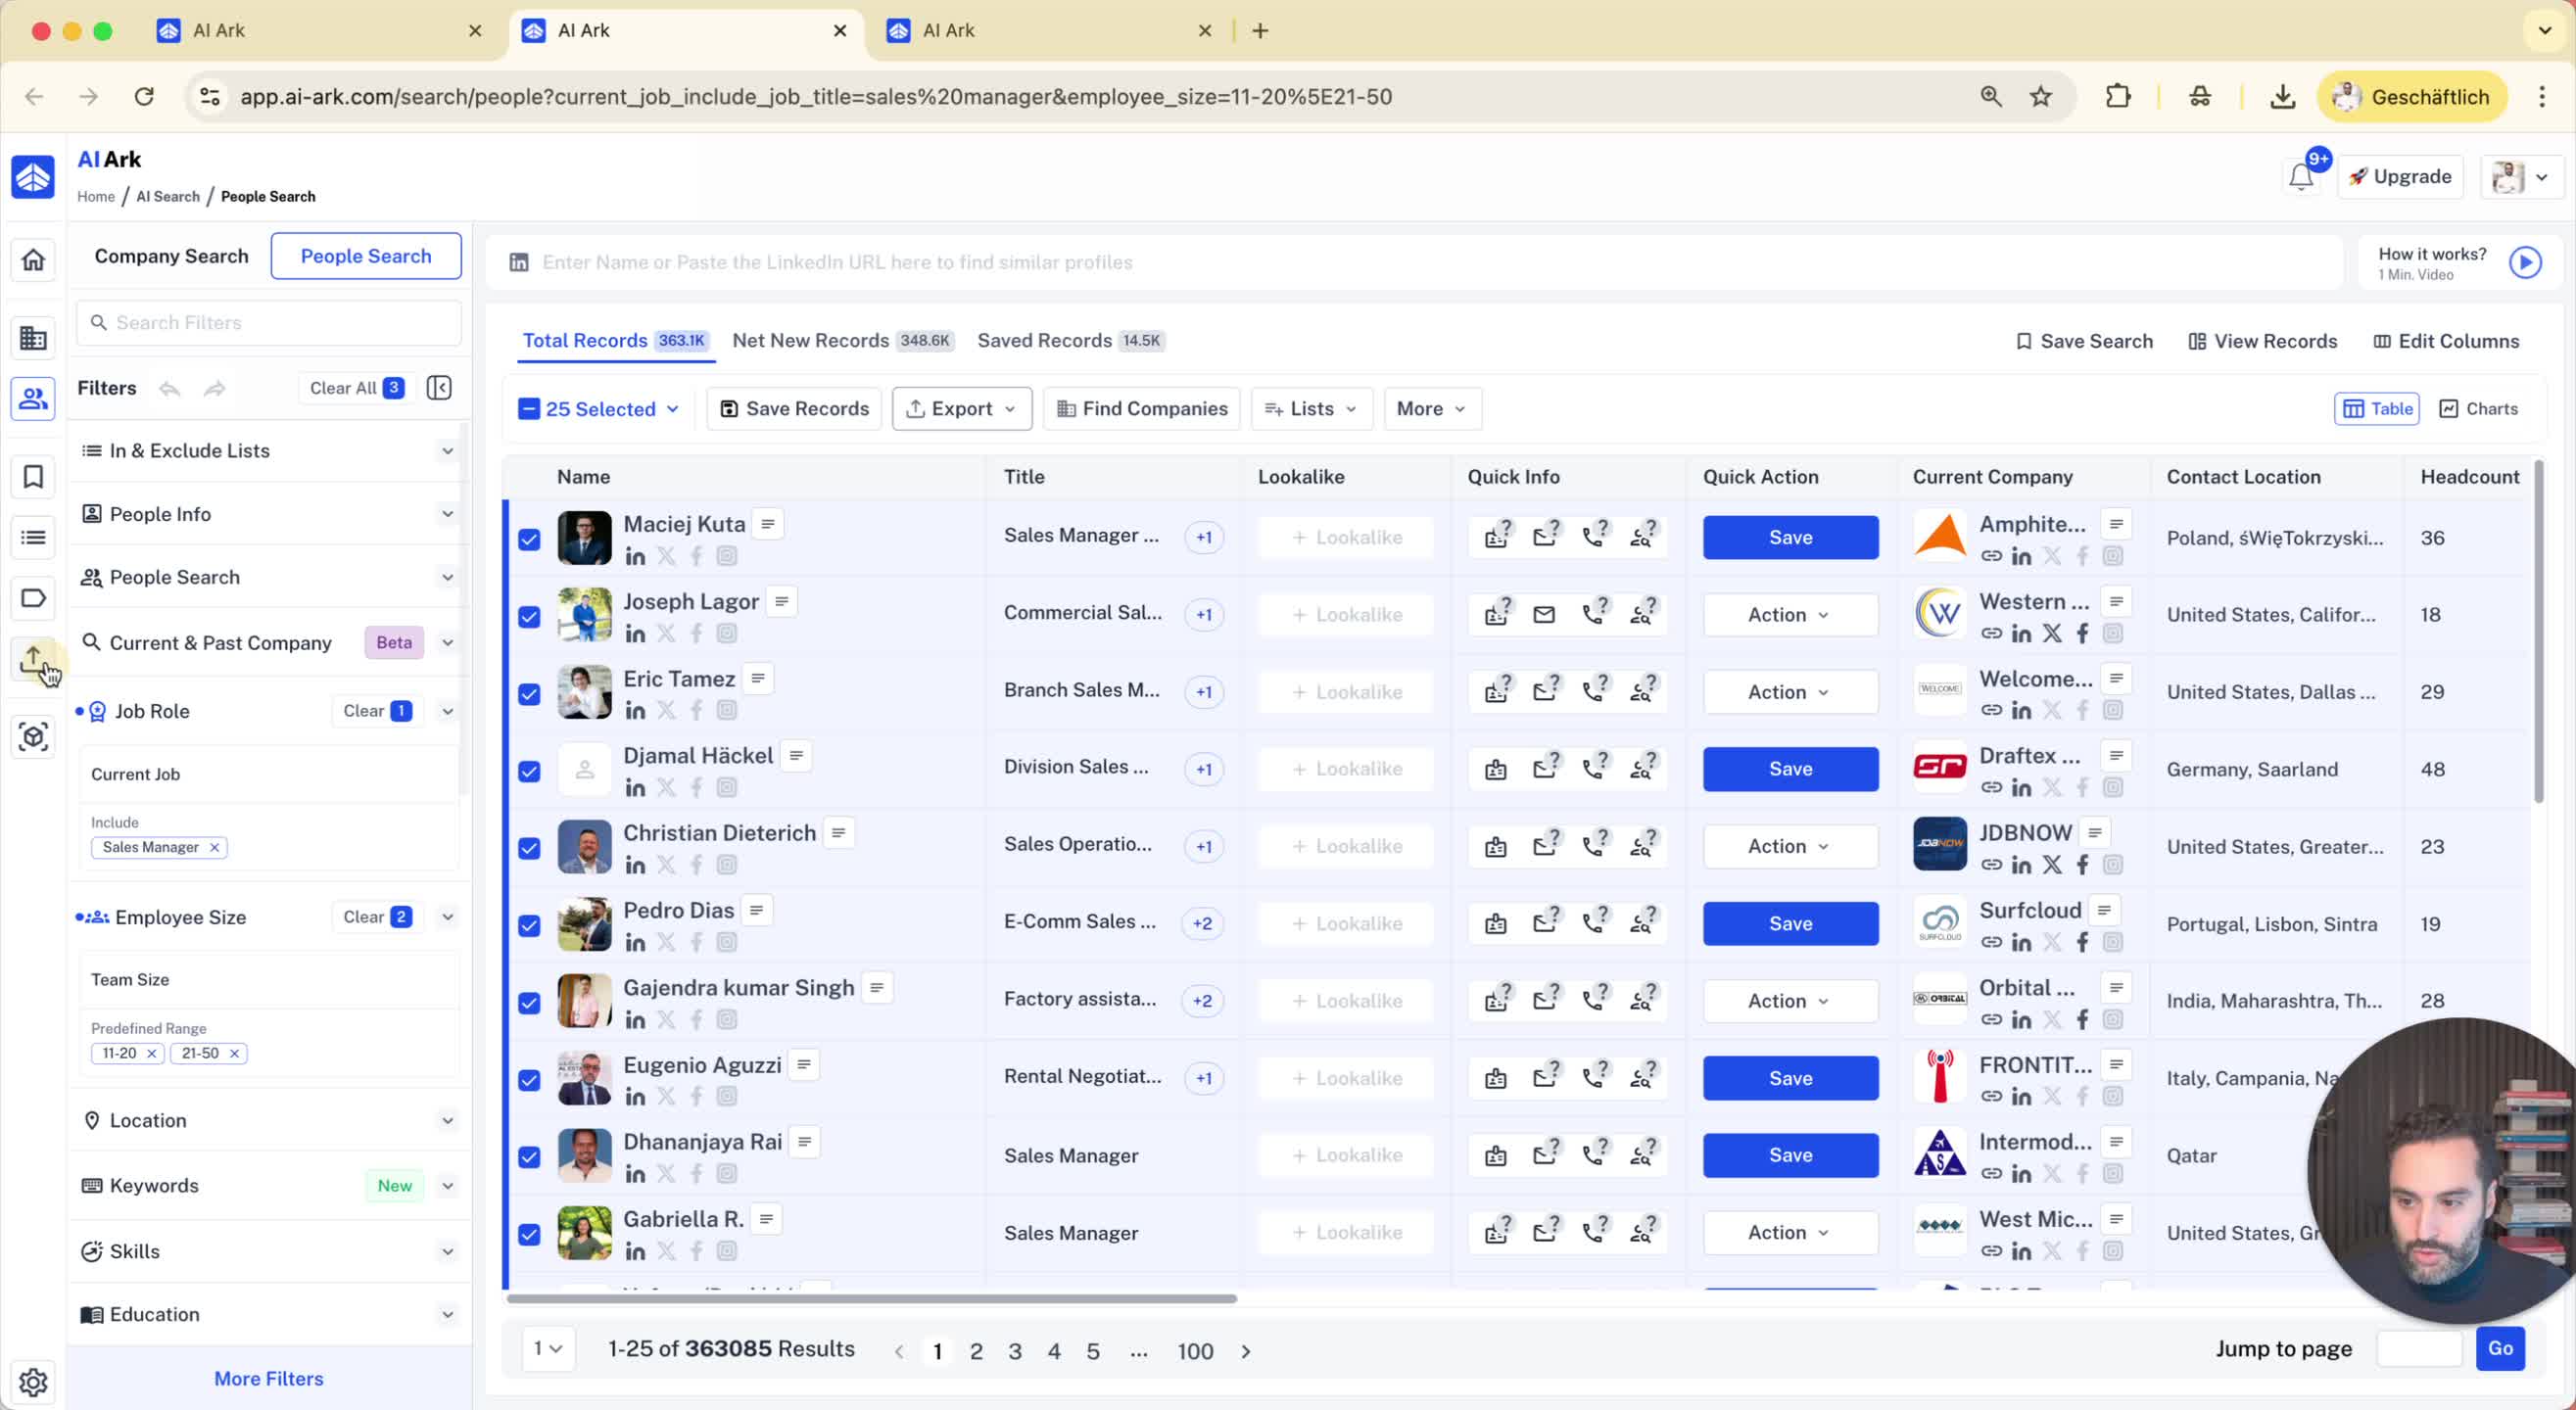Click the upload icon in left sidebar

coord(33,658)
